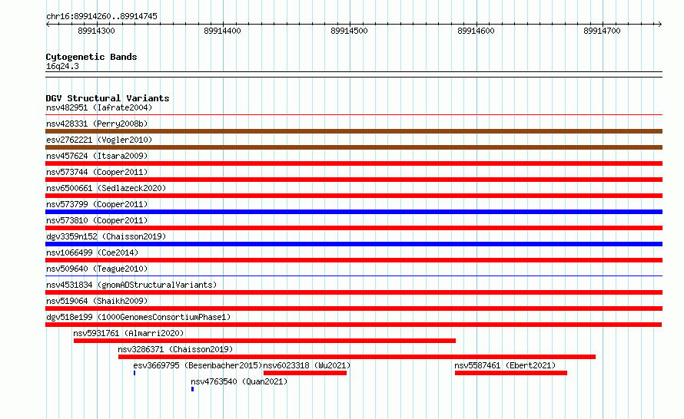684x419 pixels.
Task: Click the thin red line of nsv482951 (Iafrate2004)
Action: [354, 115]
